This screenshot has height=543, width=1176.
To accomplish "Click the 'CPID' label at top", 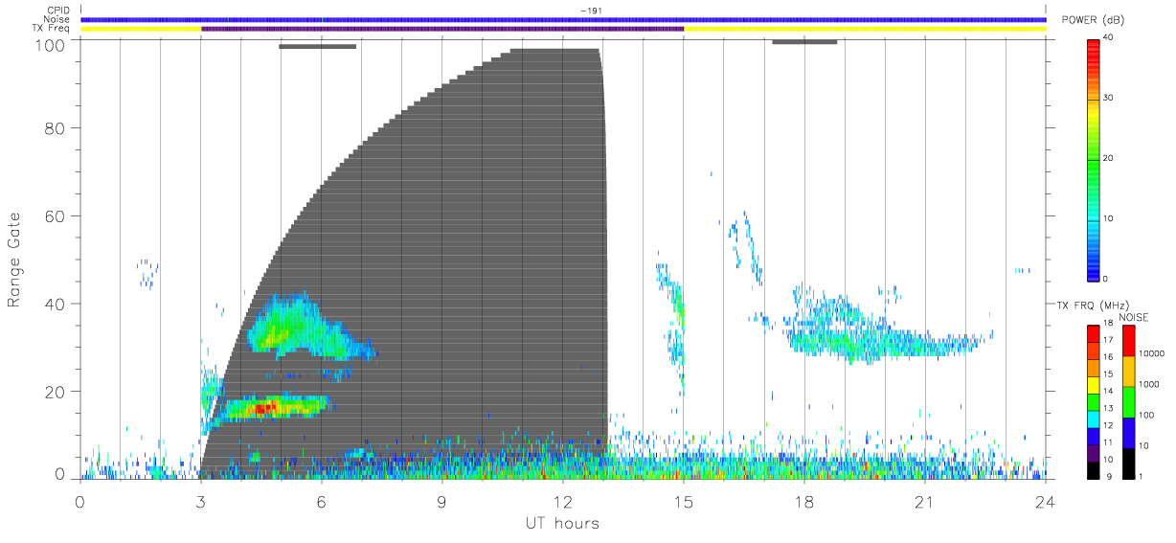I will click(59, 11).
